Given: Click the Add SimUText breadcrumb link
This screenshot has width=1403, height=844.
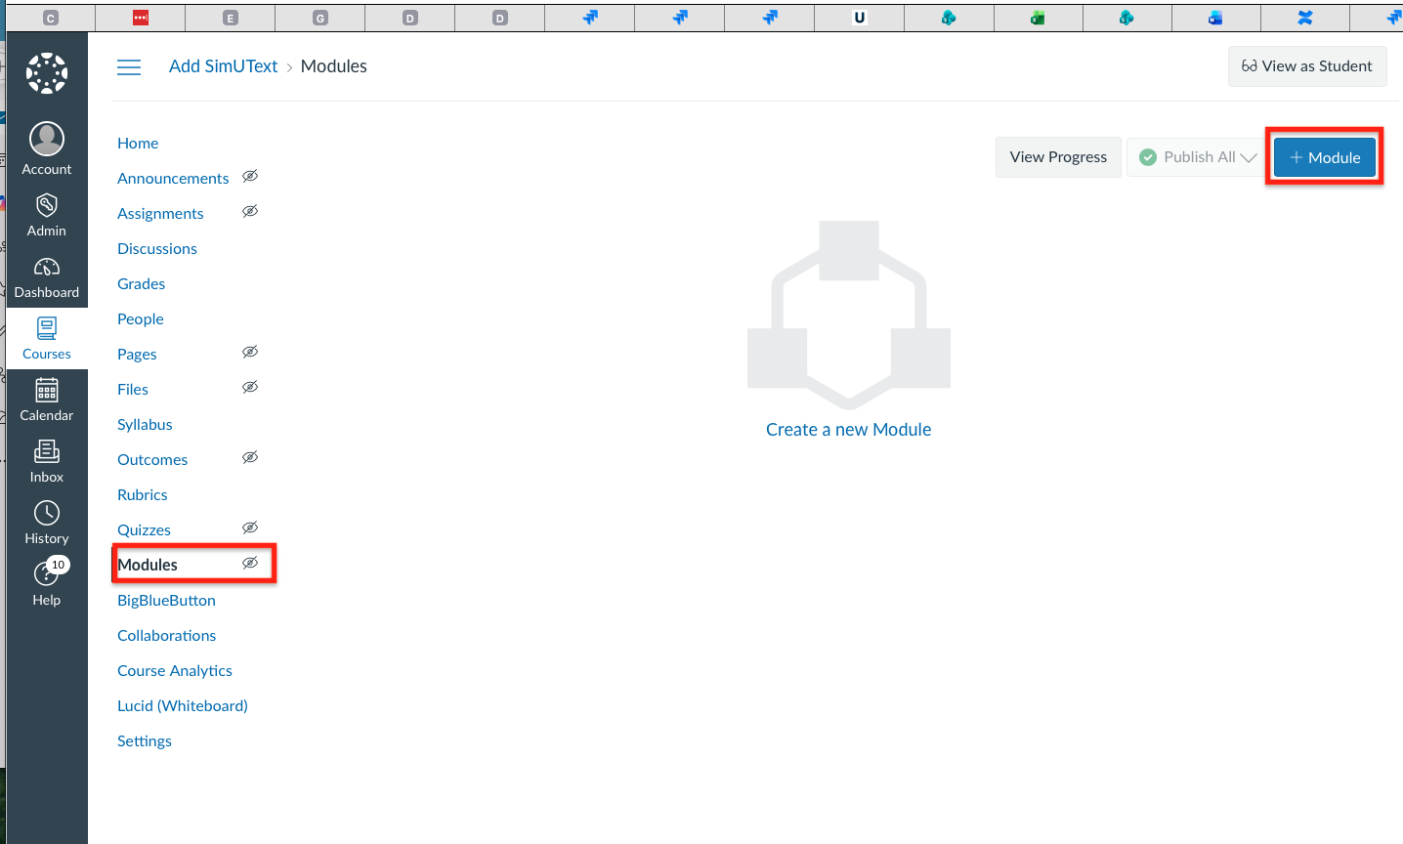Looking at the screenshot, I should (223, 66).
